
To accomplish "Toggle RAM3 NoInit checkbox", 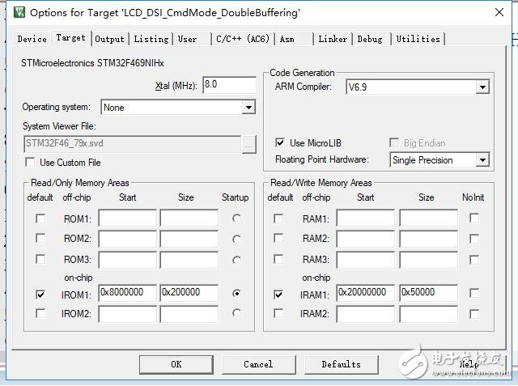I will pos(474,260).
